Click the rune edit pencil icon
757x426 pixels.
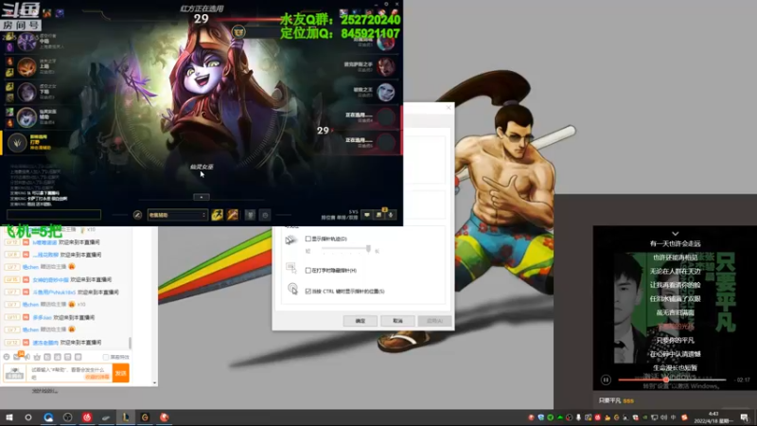click(x=137, y=215)
